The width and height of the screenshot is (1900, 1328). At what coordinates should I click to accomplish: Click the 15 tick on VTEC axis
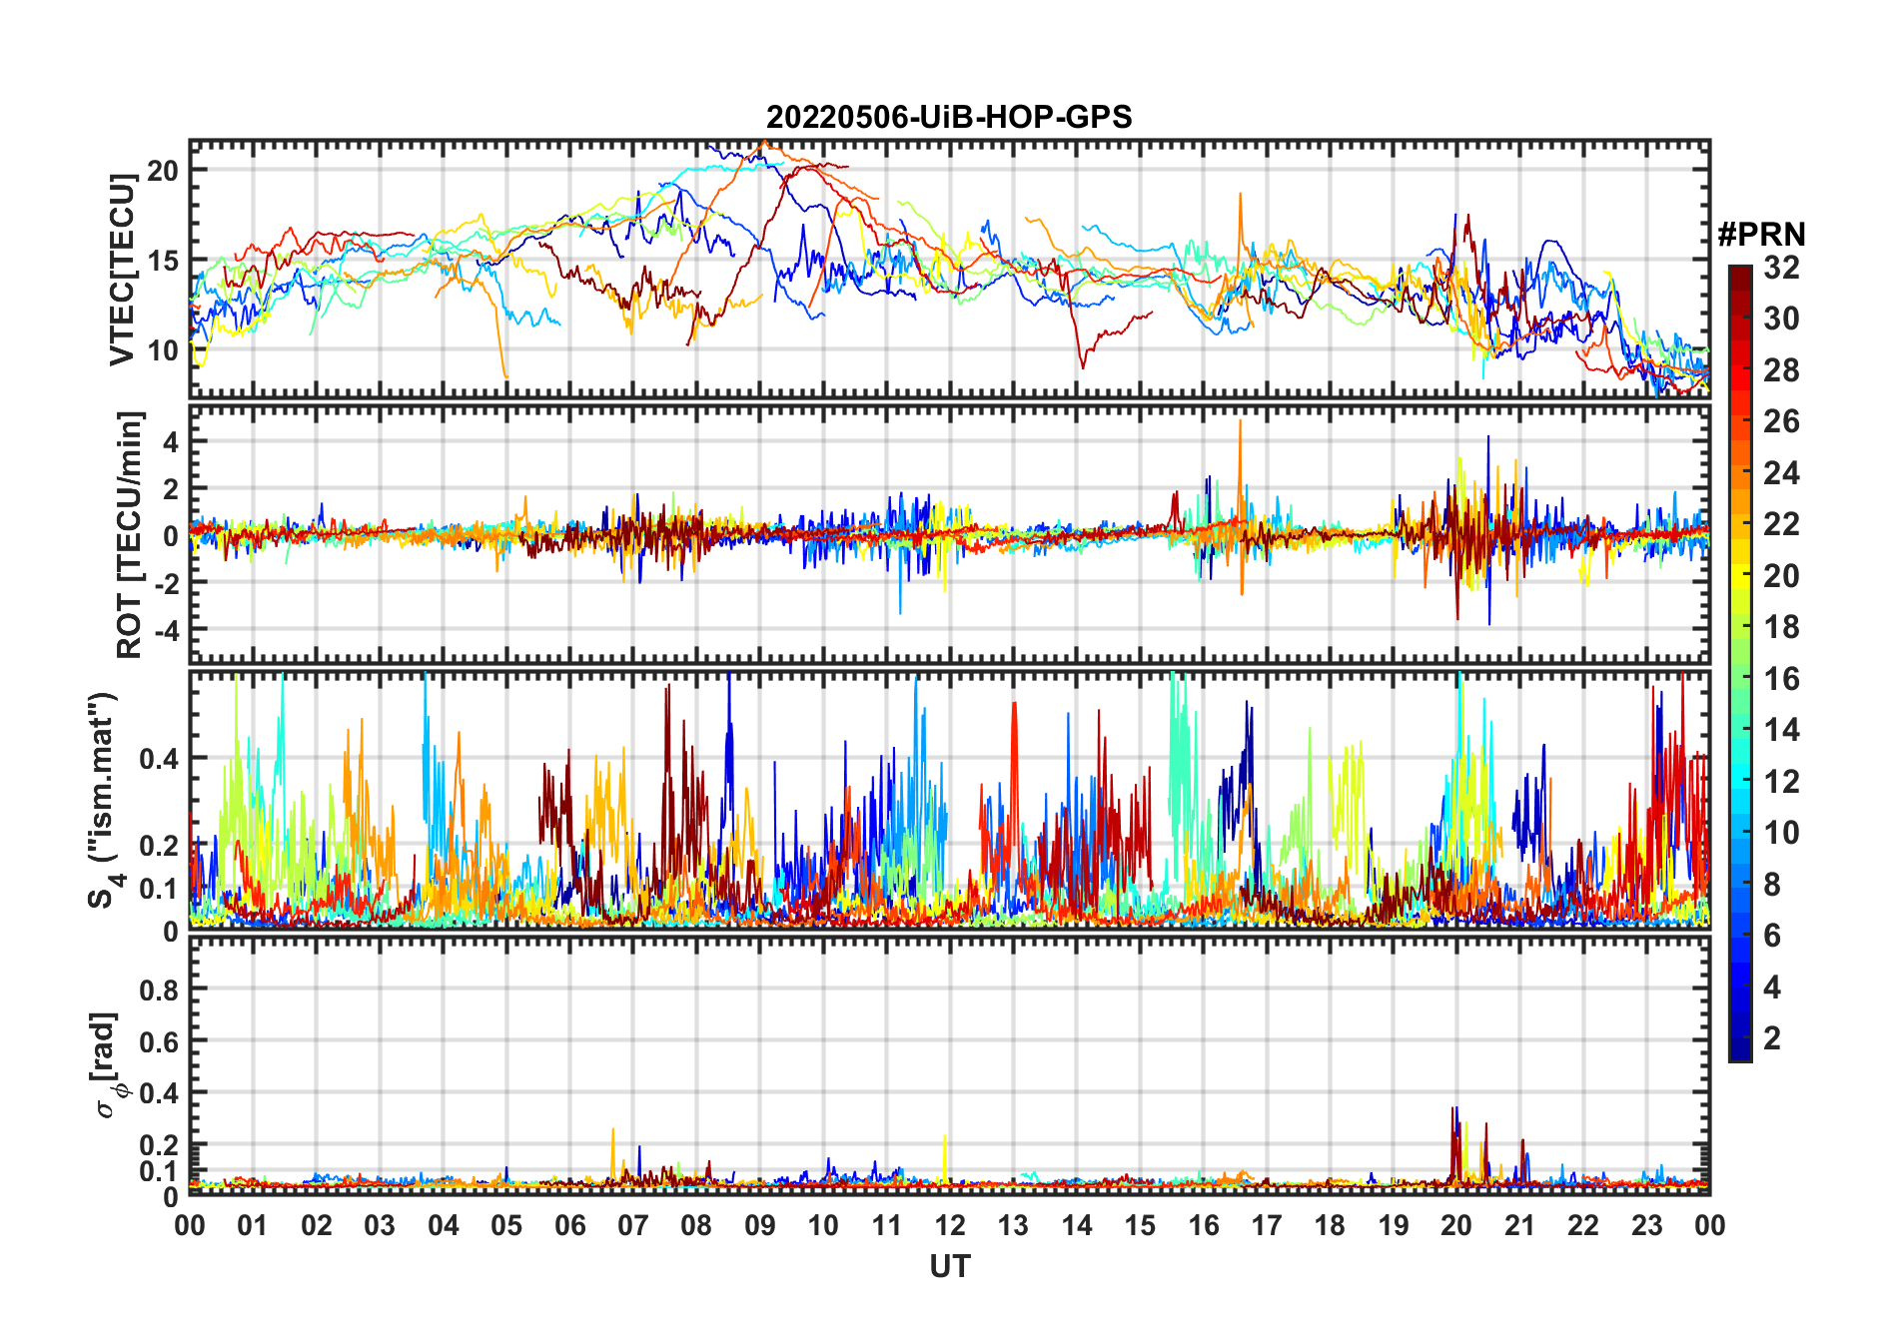[x=163, y=261]
